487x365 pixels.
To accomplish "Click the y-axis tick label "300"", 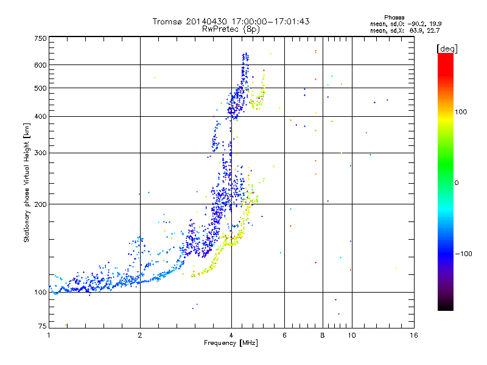I will tap(40, 153).
